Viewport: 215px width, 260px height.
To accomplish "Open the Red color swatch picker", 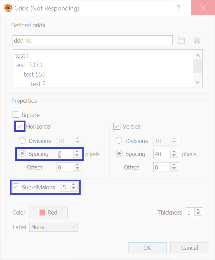I will [48, 212].
